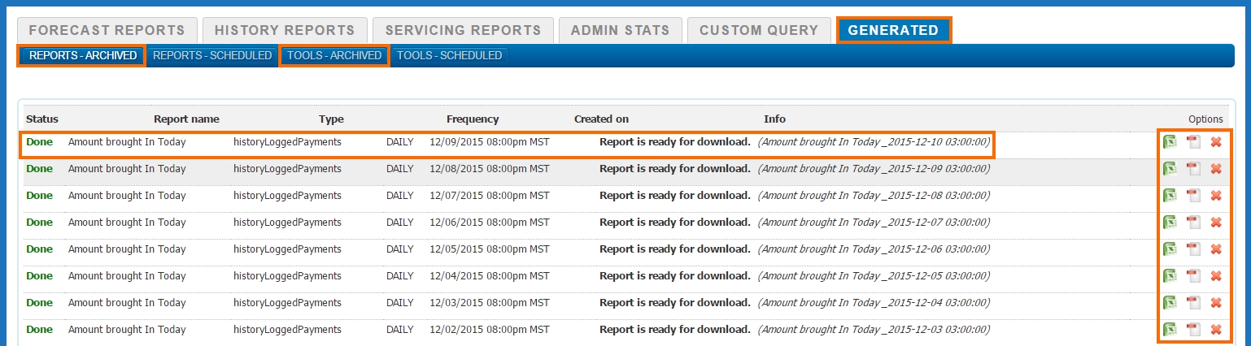Download Excel file for 12/06/2015 report
1251x346 pixels.
(1170, 223)
